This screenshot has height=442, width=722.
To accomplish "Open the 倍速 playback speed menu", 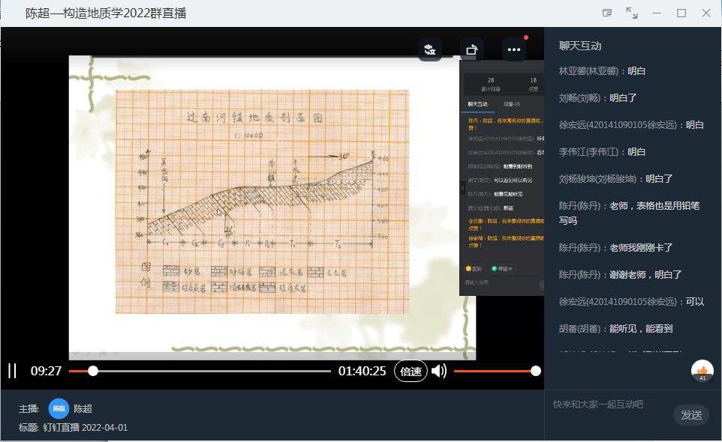I will tap(411, 371).
